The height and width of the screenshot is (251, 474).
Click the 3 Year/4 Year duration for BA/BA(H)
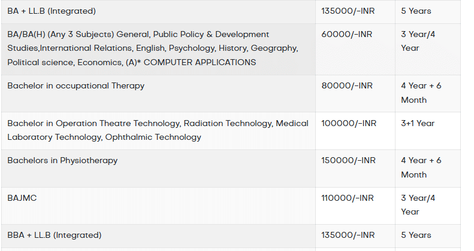pyautogui.click(x=418, y=41)
